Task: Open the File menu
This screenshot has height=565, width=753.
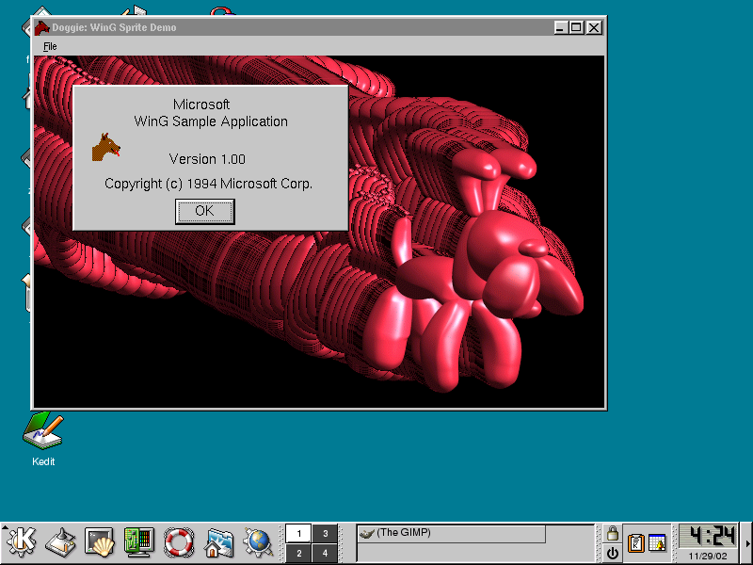Action: point(50,46)
